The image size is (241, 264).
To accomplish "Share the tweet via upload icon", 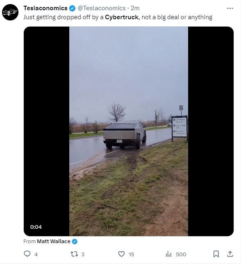I will (x=230, y=254).
